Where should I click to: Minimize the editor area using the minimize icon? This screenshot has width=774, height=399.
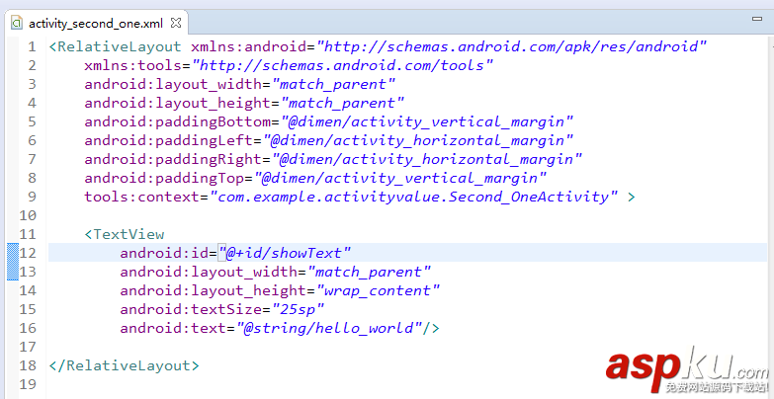(757, 19)
